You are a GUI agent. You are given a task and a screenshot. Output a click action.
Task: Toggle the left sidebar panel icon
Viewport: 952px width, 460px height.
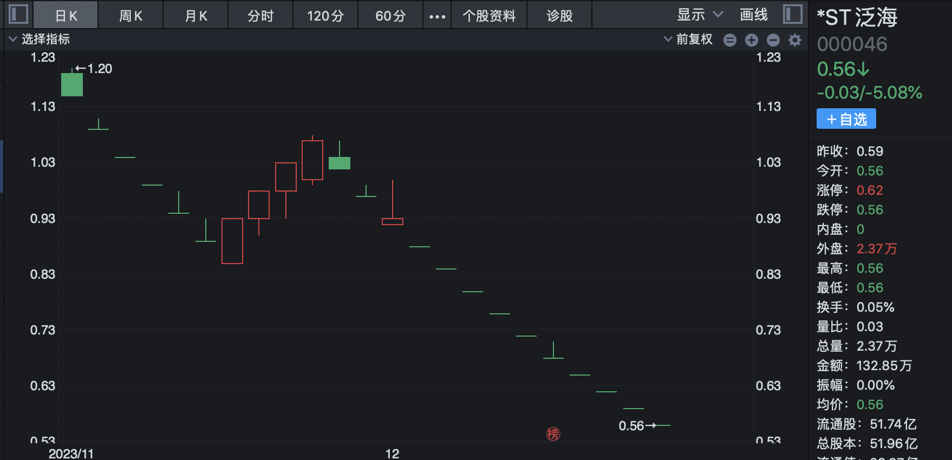pyautogui.click(x=18, y=14)
